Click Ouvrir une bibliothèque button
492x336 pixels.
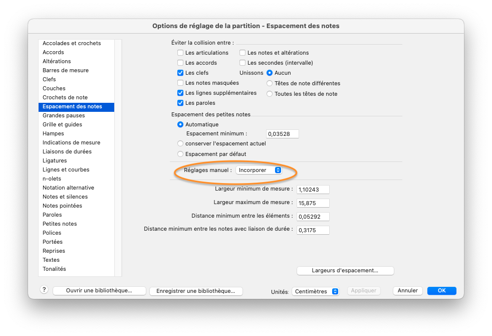click(x=99, y=291)
